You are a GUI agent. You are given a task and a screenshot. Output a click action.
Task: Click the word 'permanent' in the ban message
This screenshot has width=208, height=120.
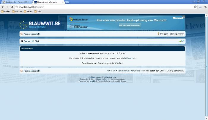93,53
